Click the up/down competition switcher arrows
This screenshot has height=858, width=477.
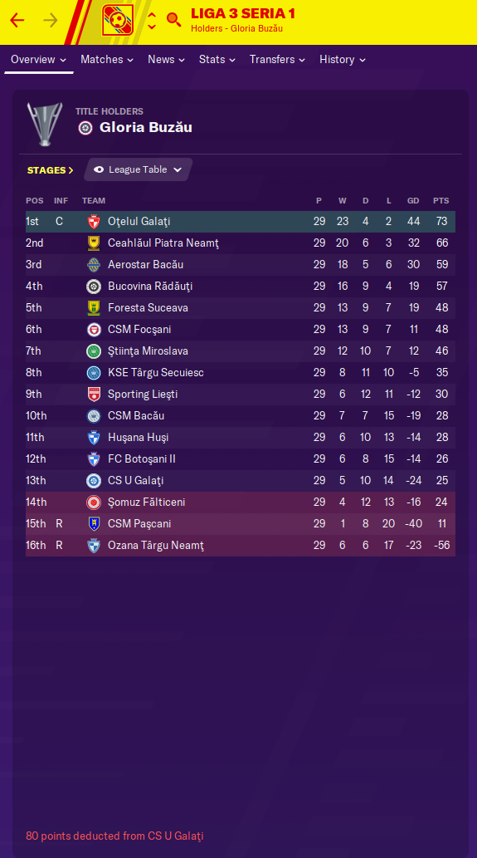coord(152,21)
